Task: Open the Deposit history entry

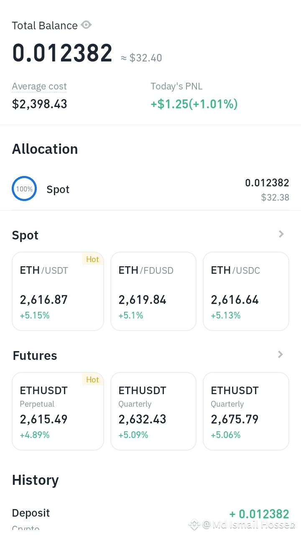Action: click(x=150, y=518)
